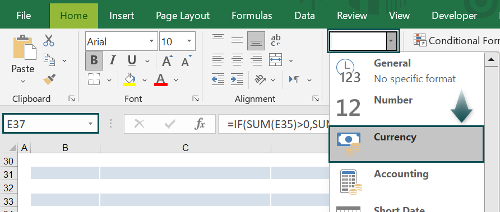Click the Copy icon
500x212 pixels.
pos(49,60)
